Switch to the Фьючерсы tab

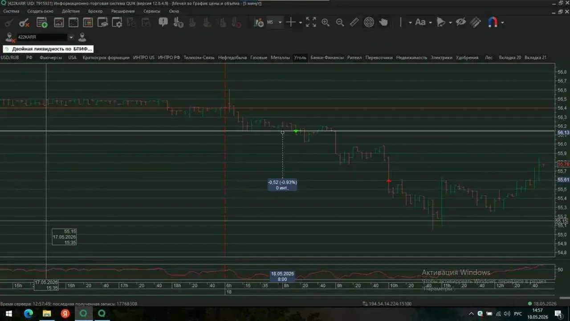tap(51, 58)
